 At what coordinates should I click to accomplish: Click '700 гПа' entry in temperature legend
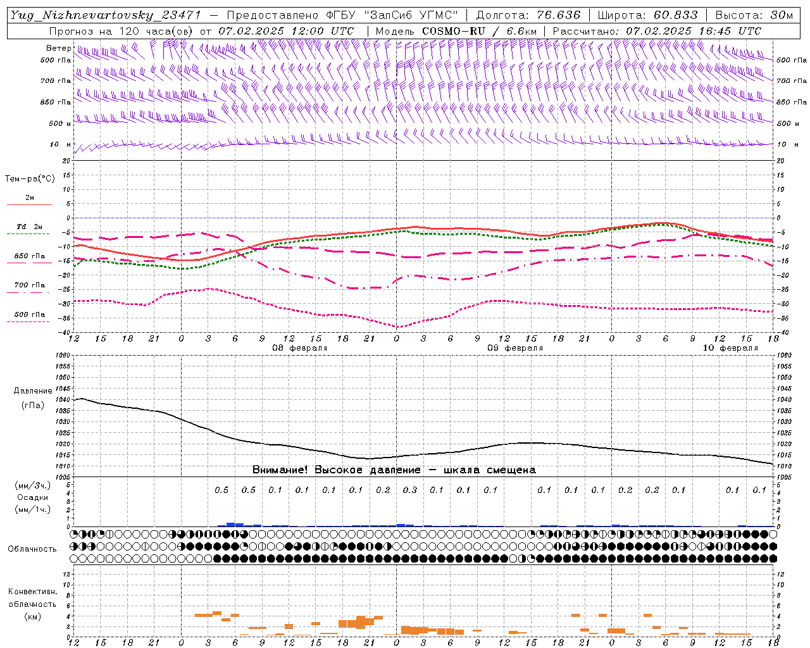coord(30,285)
